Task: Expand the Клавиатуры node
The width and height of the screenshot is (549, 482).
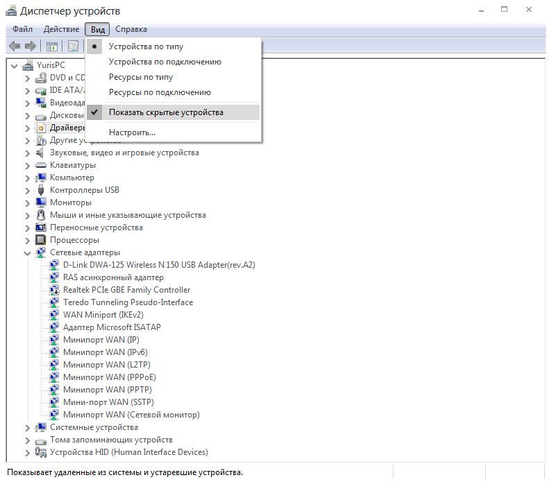Action: [27, 166]
